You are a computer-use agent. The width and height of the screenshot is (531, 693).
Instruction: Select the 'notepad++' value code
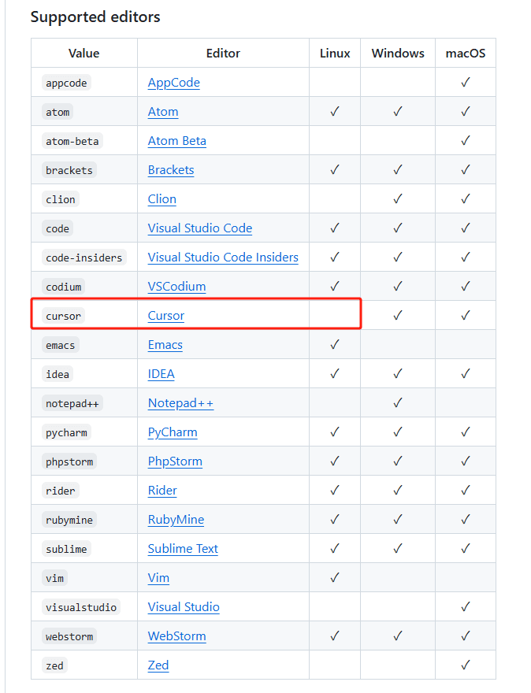click(72, 403)
